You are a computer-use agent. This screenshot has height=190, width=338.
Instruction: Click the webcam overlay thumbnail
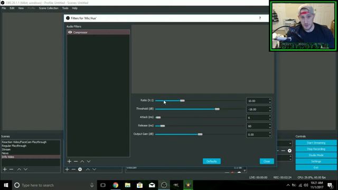pyautogui.click(x=303, y=26)
